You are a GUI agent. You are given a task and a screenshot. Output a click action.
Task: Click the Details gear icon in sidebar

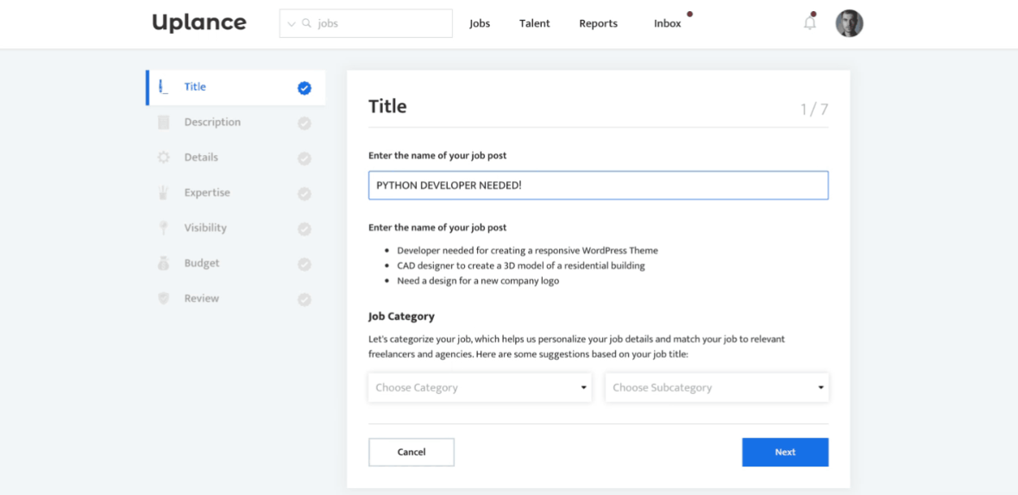(x=164, y=158)
